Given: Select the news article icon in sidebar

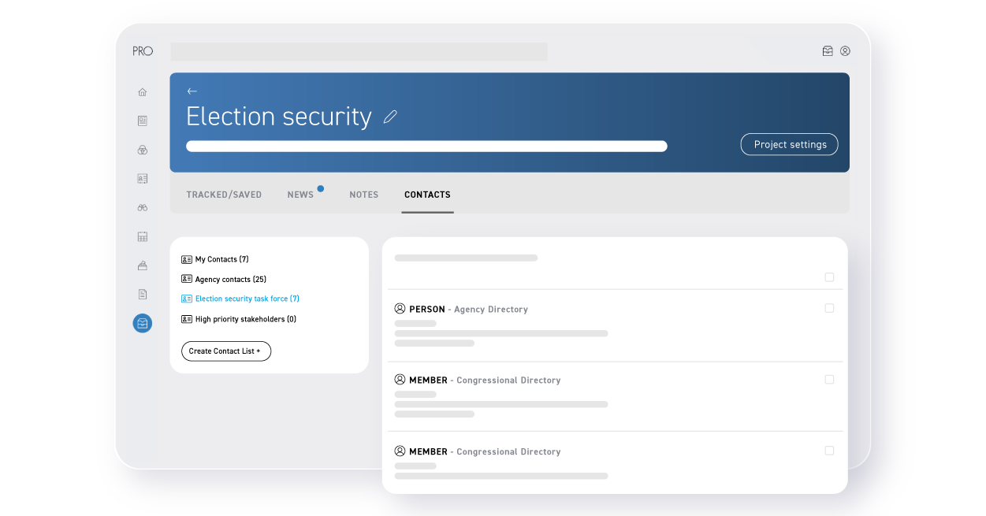Looking at the screenshot, I should 142,121.
